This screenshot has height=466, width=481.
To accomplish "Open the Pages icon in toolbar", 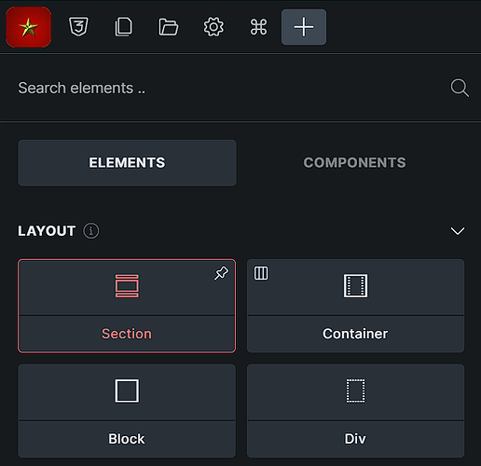I will pyautogui.click(x=124, y=27).
